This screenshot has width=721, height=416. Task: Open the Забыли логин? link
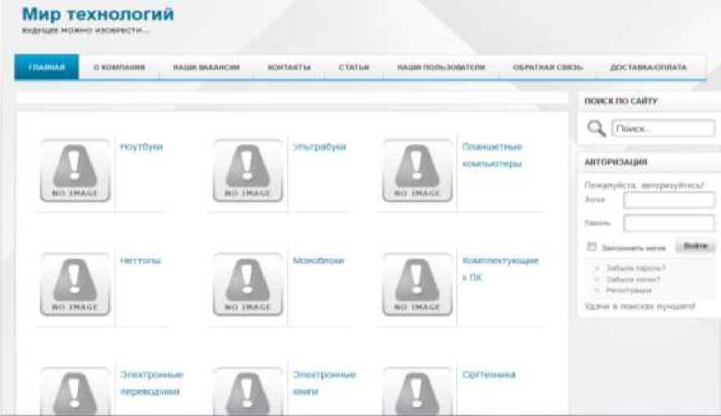(x=632, y=279)
